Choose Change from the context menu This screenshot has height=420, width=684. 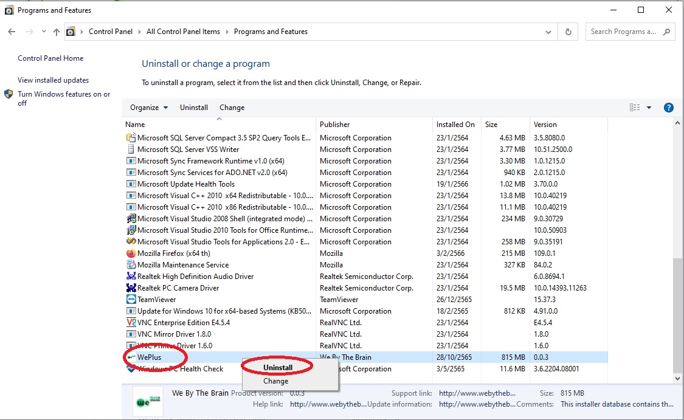point(275,381)
